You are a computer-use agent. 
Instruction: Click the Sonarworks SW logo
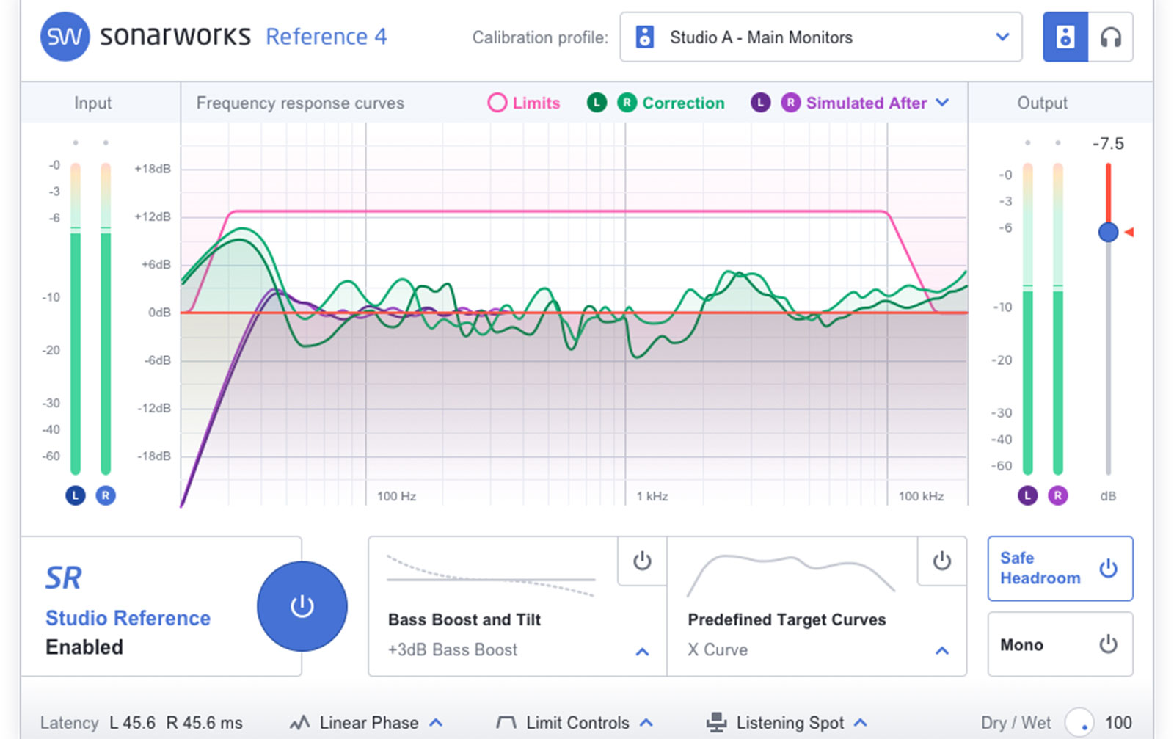(65, 37)
